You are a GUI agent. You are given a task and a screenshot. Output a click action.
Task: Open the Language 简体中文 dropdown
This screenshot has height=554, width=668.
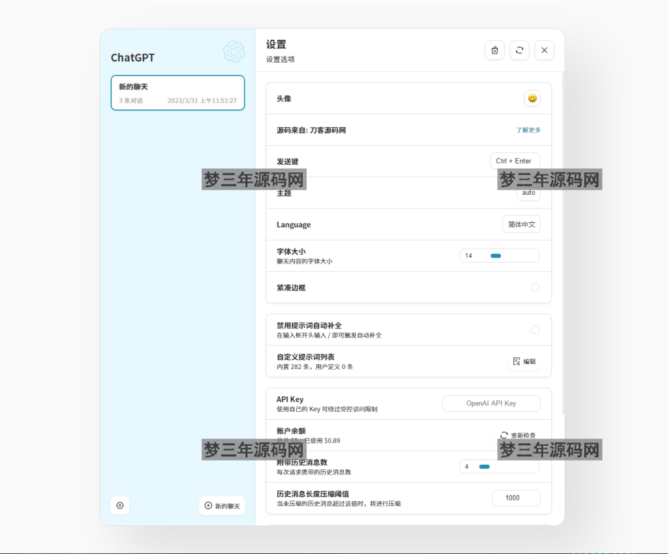coord(521,224)
